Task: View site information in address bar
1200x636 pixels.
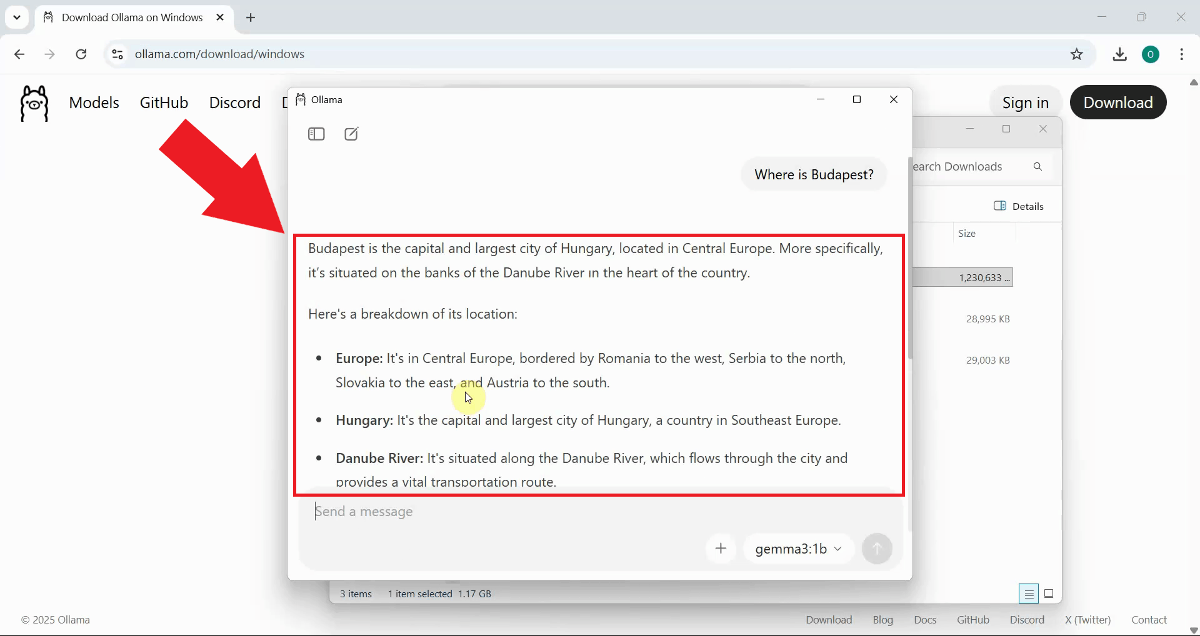Action: tap(117, 54)
